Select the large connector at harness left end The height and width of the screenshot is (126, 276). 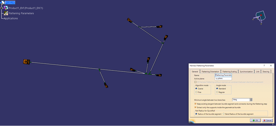(x=27, y=62)
